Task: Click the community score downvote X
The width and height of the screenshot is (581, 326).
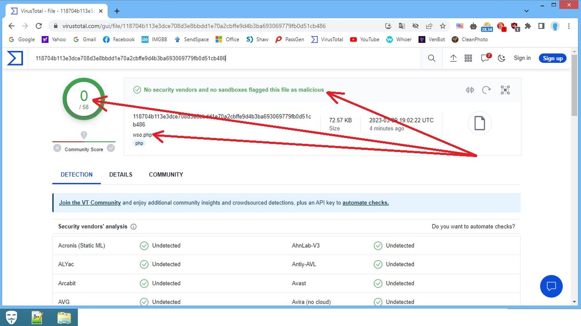Action: (57, 148)
